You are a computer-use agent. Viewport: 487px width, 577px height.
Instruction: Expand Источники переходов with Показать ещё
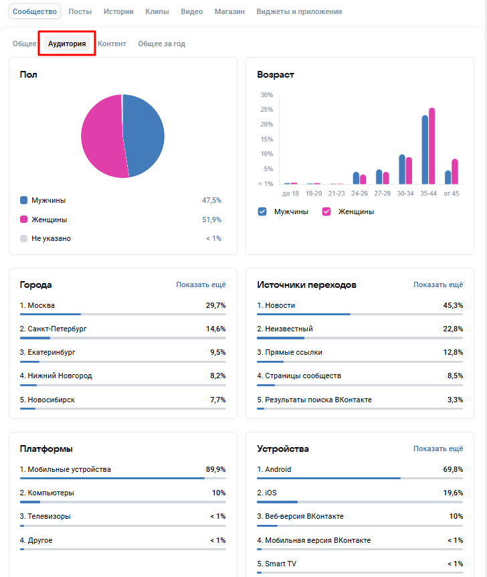(437, 284)
